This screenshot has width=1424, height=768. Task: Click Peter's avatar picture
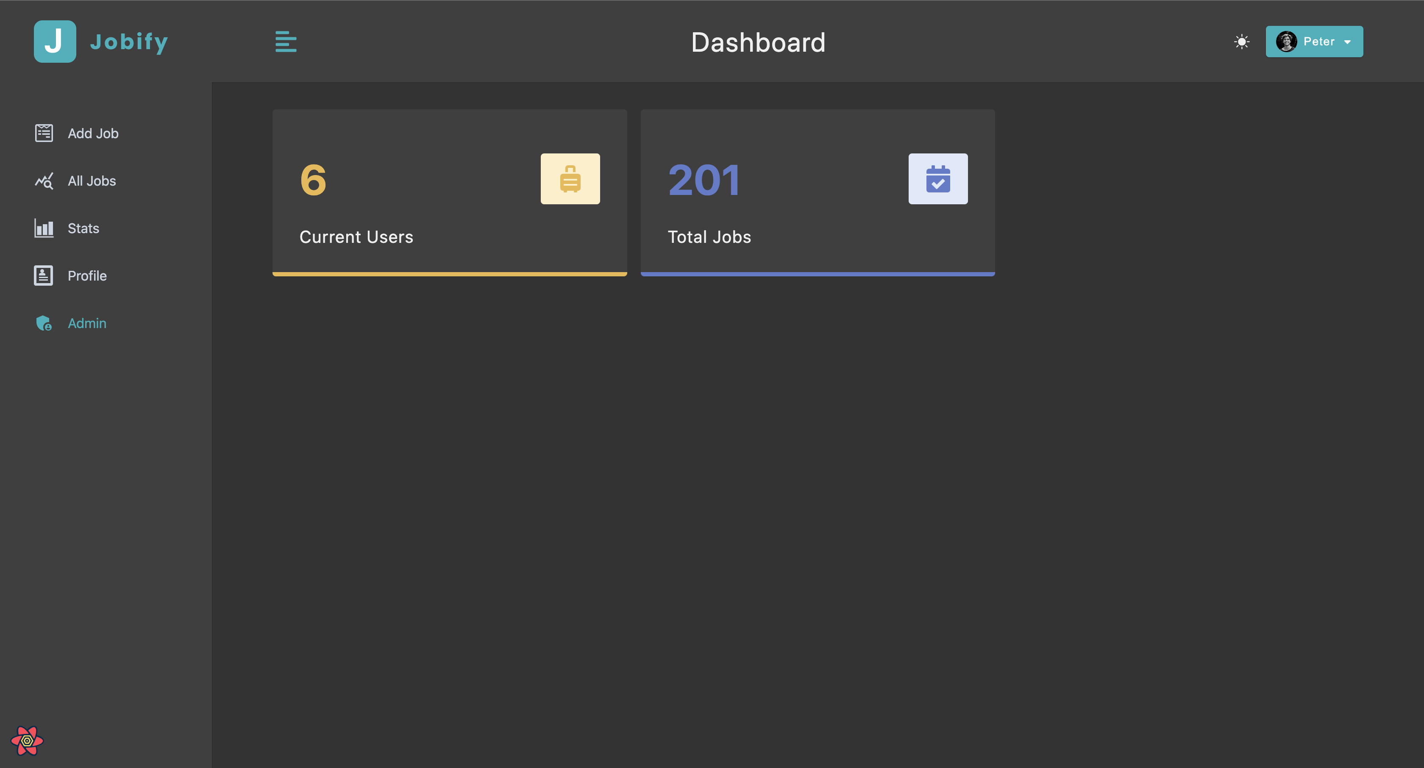click(x=1286, y=42)
